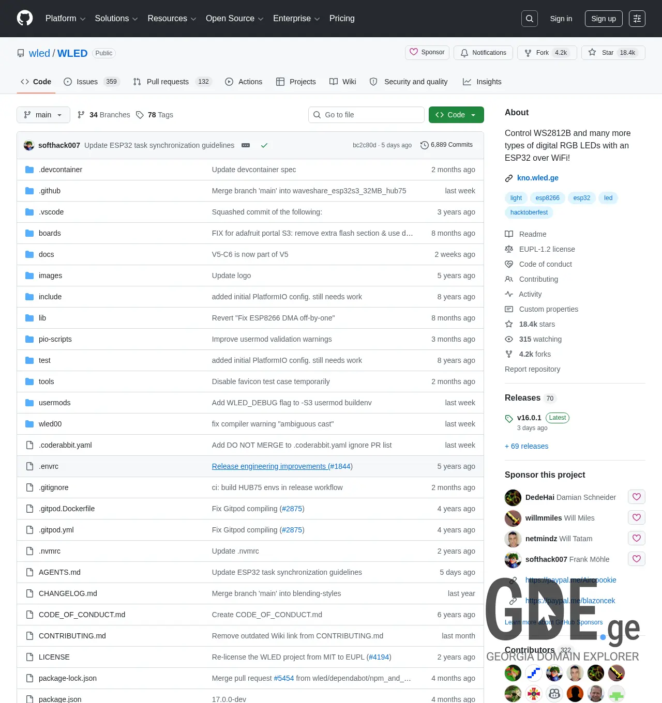This screenshot has height=703, width=662.
Task: Open the Code of conduct link
Action: coord(545,264)
